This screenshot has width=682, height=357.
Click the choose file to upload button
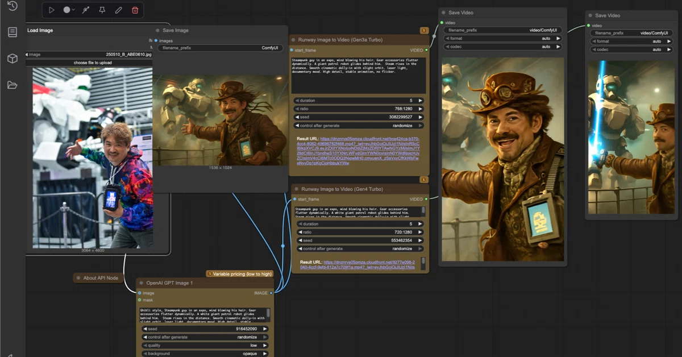[93, 63]
